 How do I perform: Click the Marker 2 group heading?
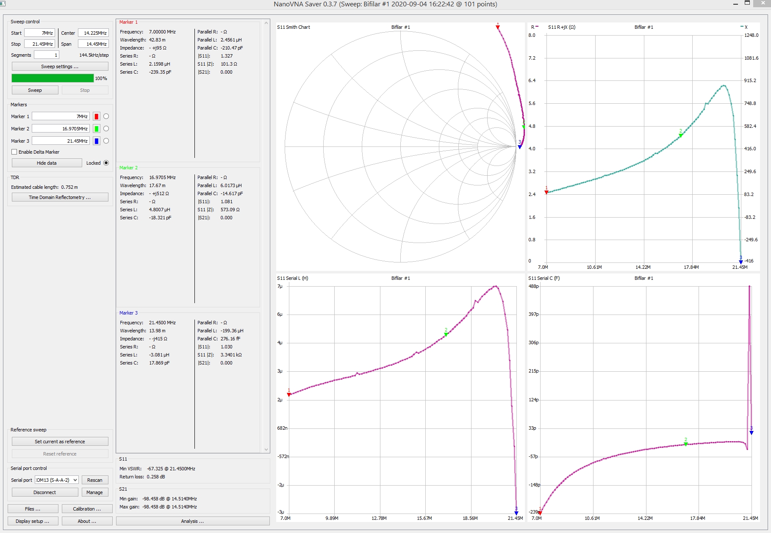click(128, 168)
